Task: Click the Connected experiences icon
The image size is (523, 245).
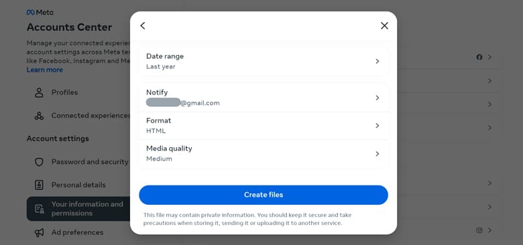Action: coord(39,116)
